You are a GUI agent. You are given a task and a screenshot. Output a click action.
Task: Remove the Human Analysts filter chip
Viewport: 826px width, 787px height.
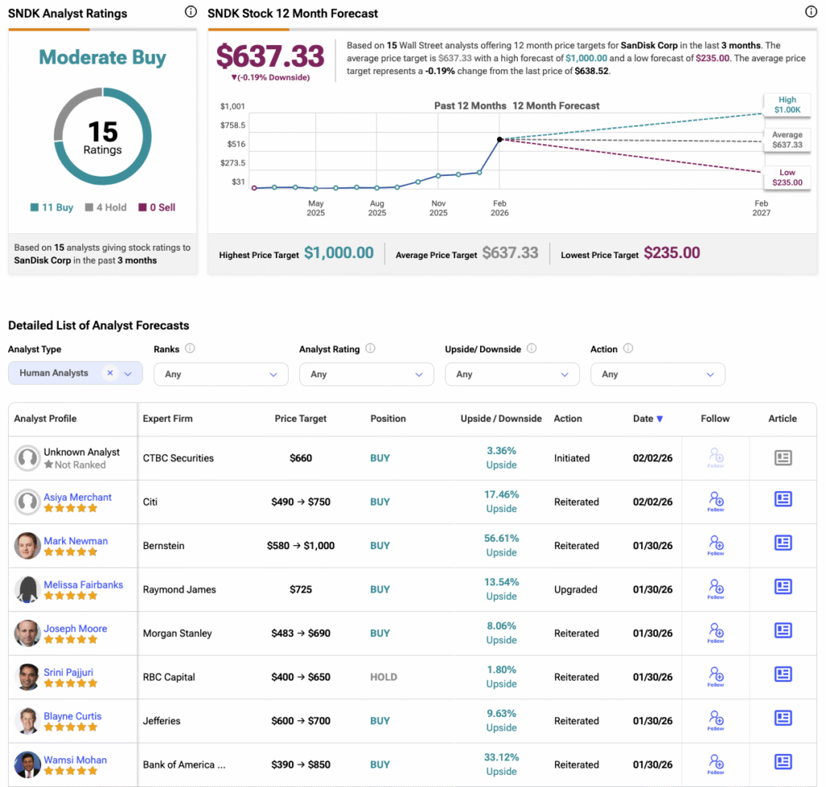coord(110,373)
